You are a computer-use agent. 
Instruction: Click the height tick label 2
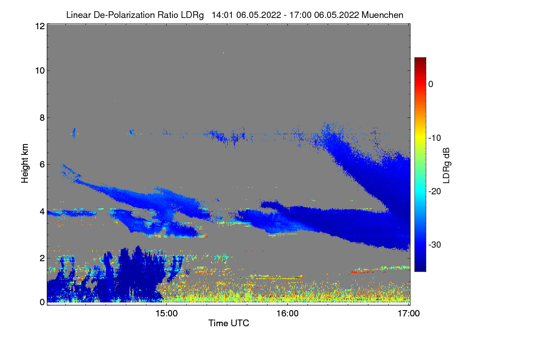pyautogui.click(x=42, y=258)
